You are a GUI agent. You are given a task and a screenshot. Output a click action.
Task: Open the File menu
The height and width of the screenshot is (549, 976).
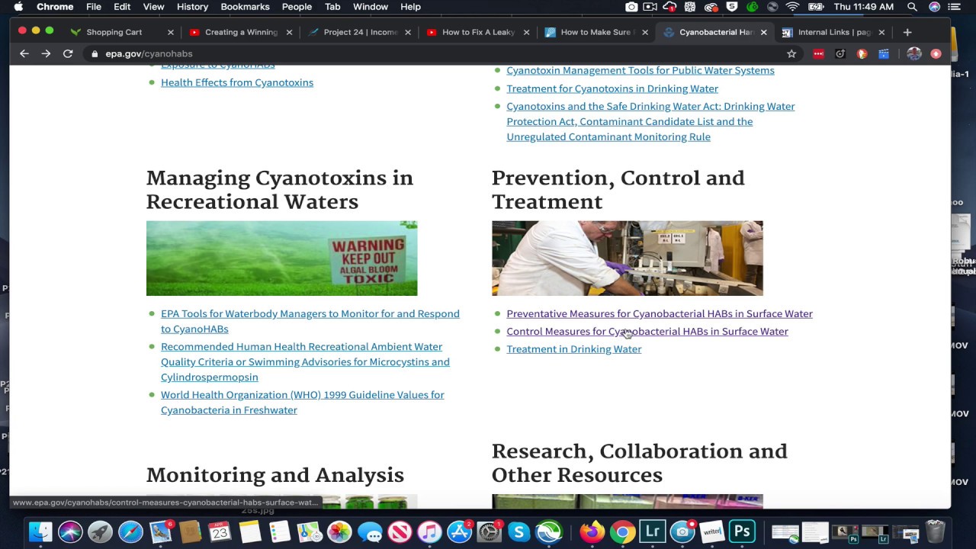(94, 7)
